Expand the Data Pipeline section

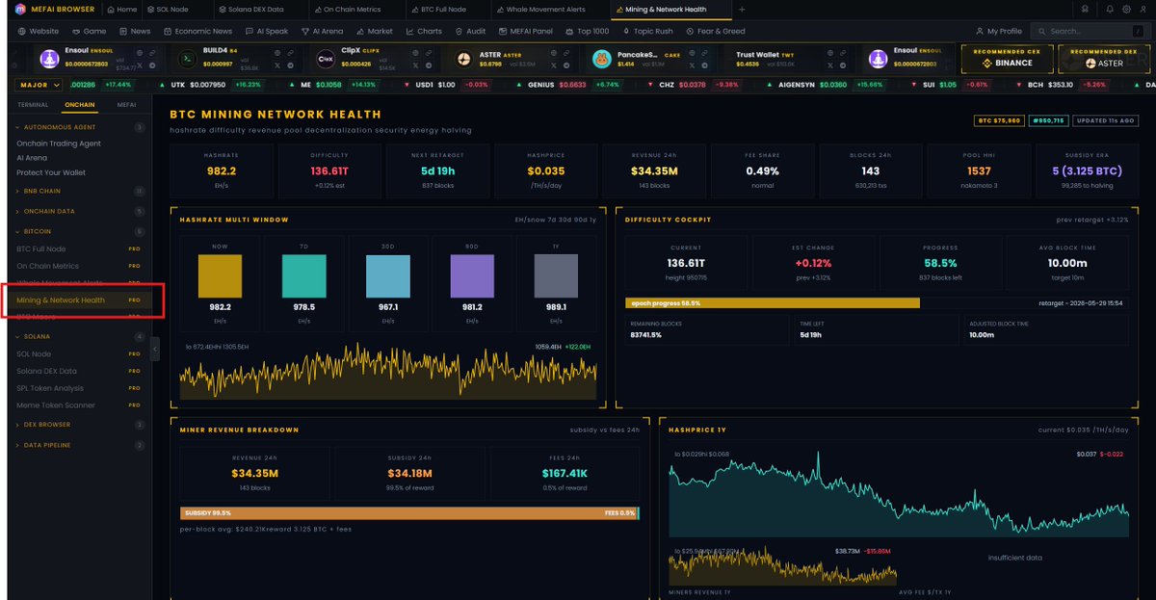point(79,445)
